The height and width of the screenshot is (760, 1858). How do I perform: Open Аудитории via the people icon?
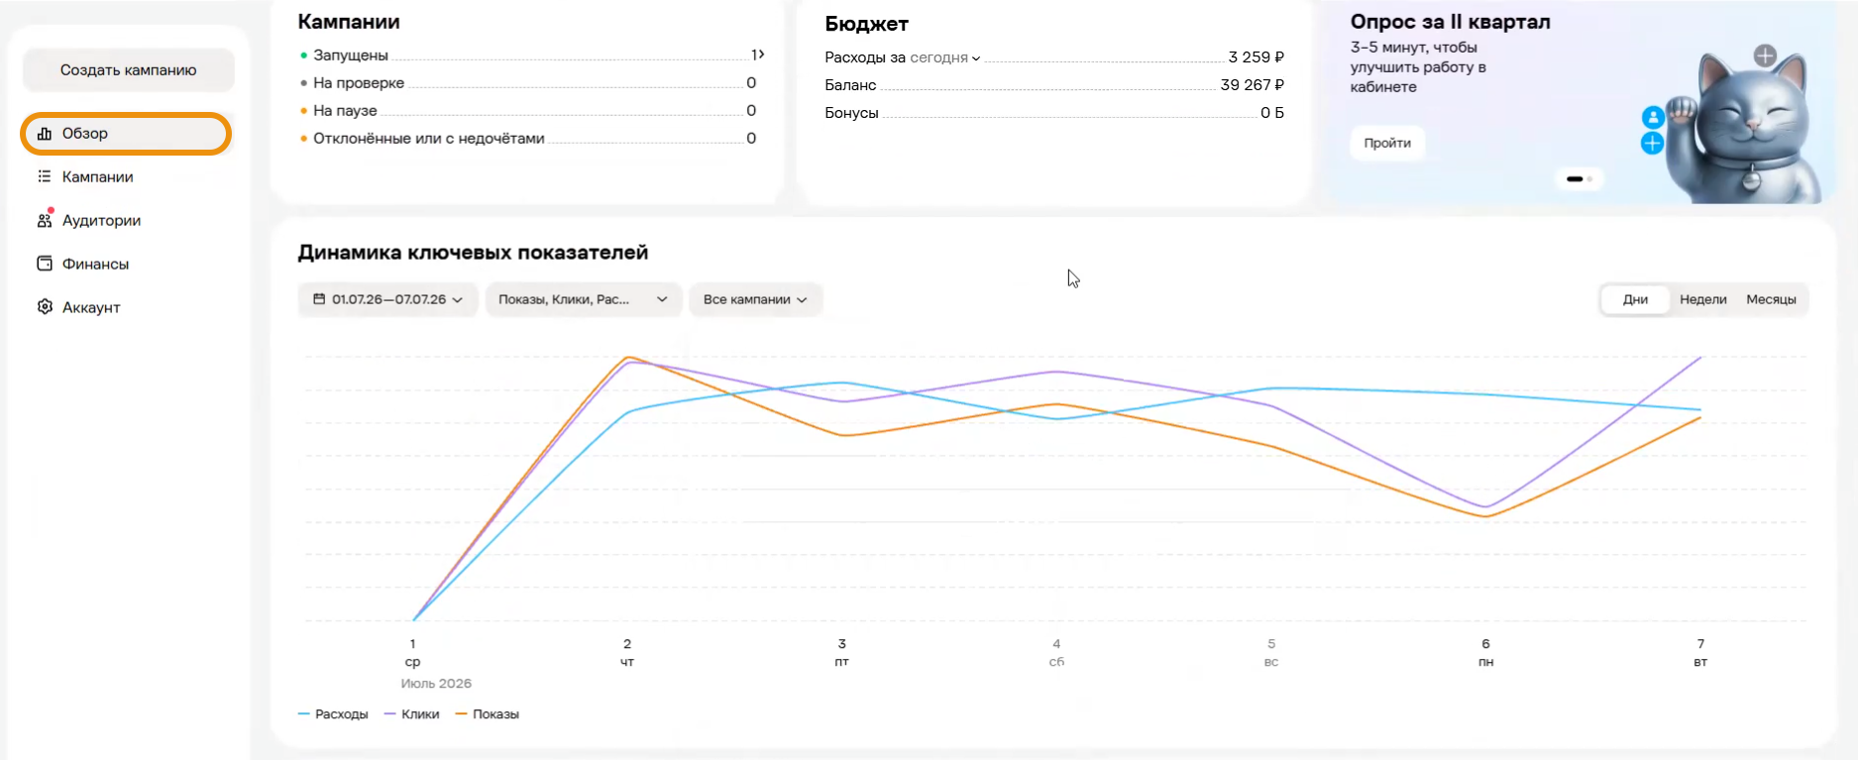[45, 220]
